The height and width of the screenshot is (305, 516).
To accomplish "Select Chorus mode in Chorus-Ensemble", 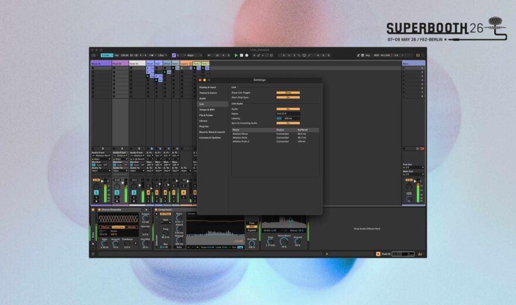I will point(106,227).
